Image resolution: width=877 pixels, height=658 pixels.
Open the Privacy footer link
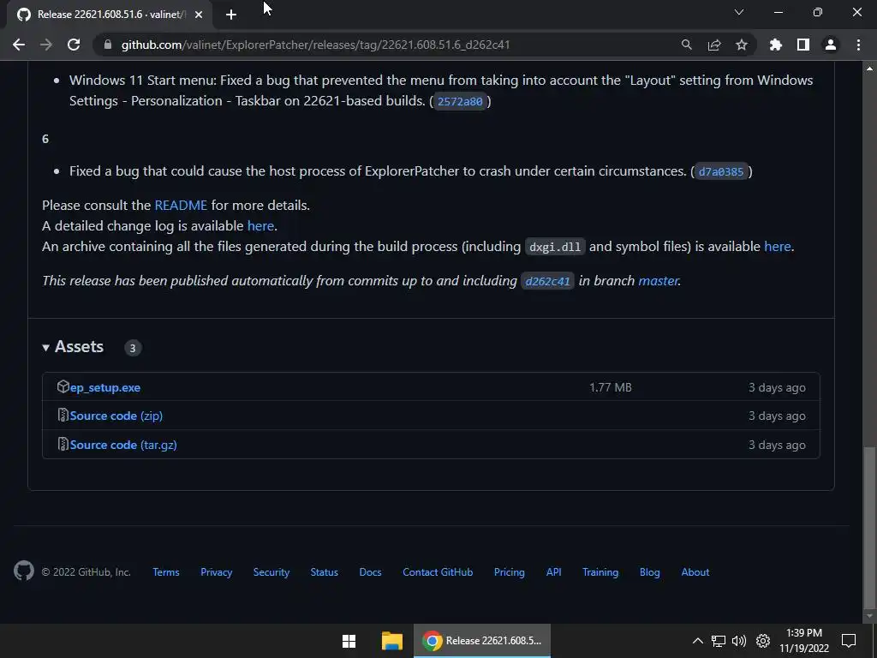point(217,572)
